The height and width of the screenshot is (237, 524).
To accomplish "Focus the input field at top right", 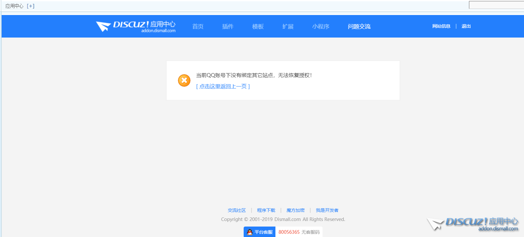I will 496,5.
